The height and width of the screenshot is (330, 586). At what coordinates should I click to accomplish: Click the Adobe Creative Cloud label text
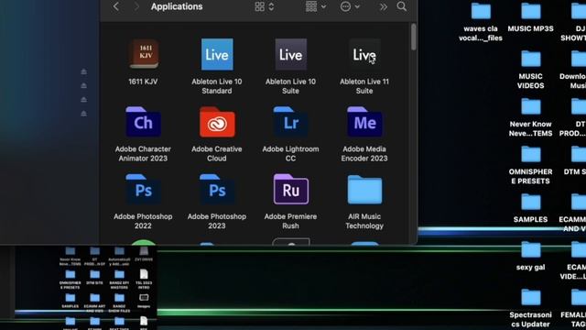tap(217, 153)
